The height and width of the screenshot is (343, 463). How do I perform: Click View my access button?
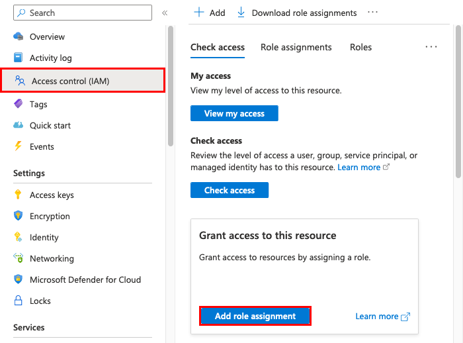point(234,113)
